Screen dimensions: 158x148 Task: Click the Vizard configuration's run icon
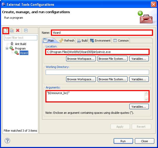click(x=17, y=53)
